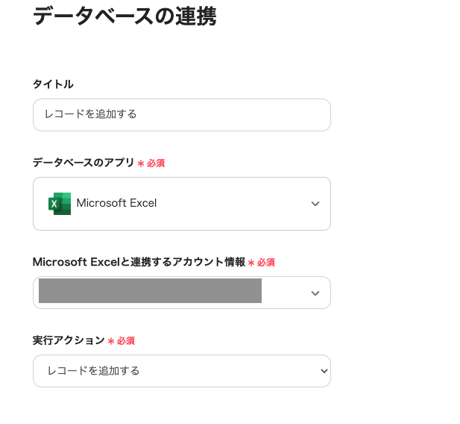
Task: Click the red asterisk next to データベースのアプリ
Action: tap(141, 163)
